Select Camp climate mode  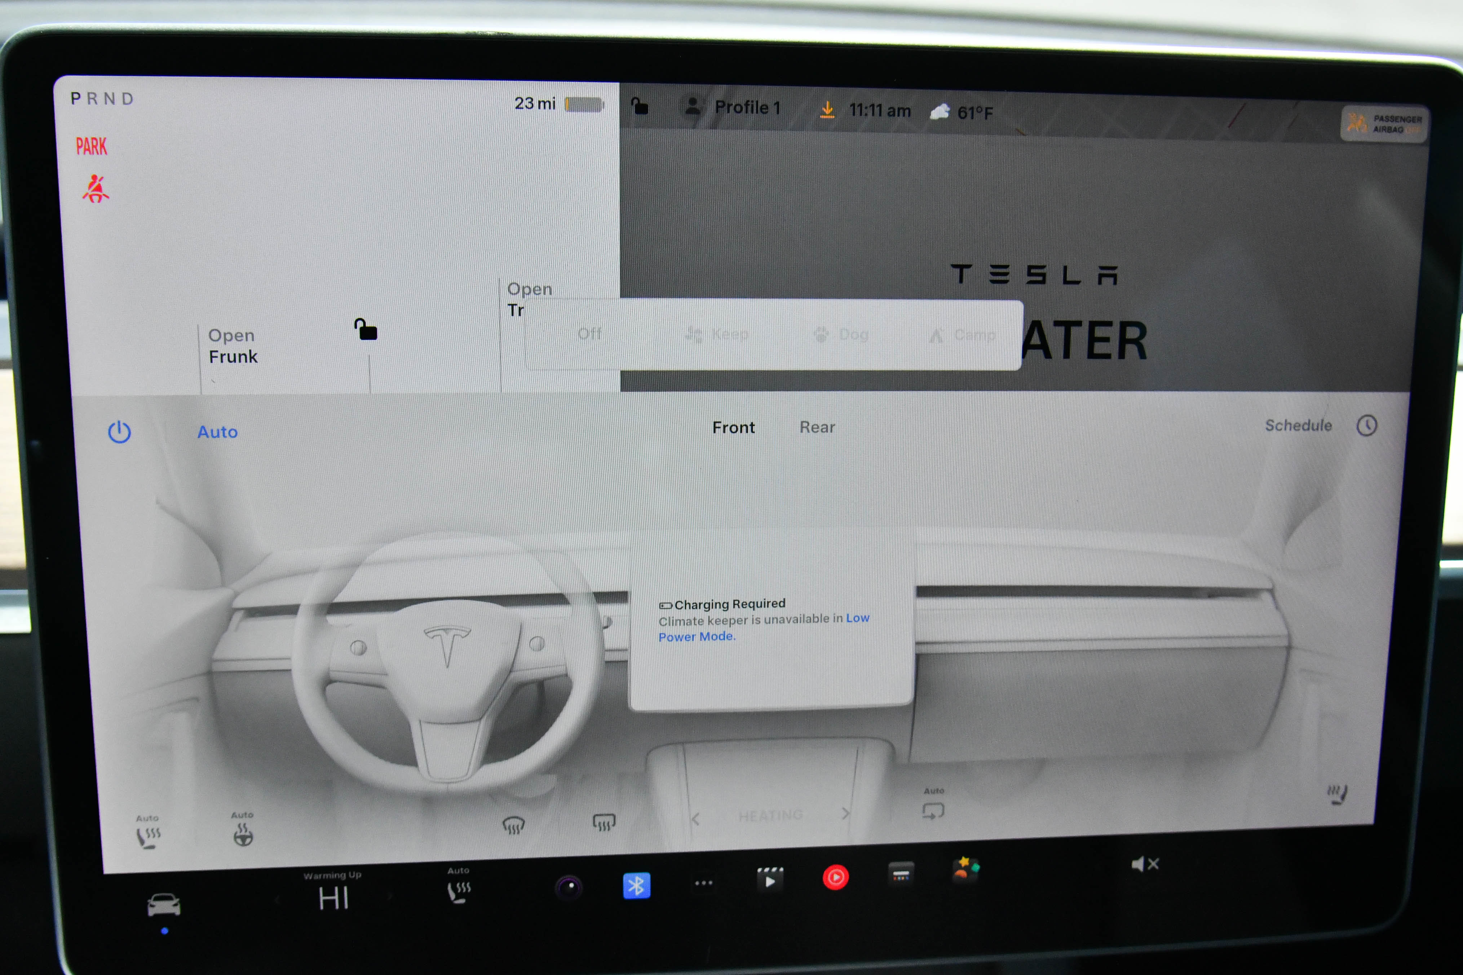tap(963, 335)
